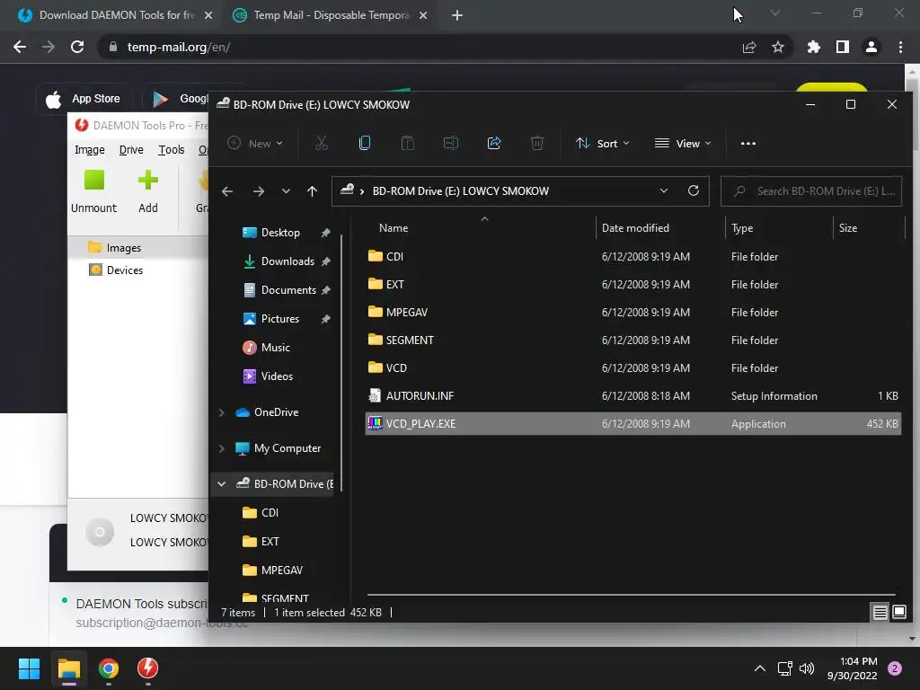Select SEGMENT folder in file list
Screen dimensions: 920x690
tap(633, 341)
